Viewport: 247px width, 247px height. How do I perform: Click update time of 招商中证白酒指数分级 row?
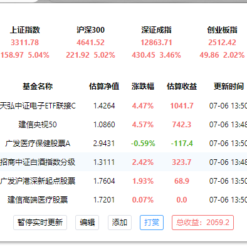click(228, 162)
